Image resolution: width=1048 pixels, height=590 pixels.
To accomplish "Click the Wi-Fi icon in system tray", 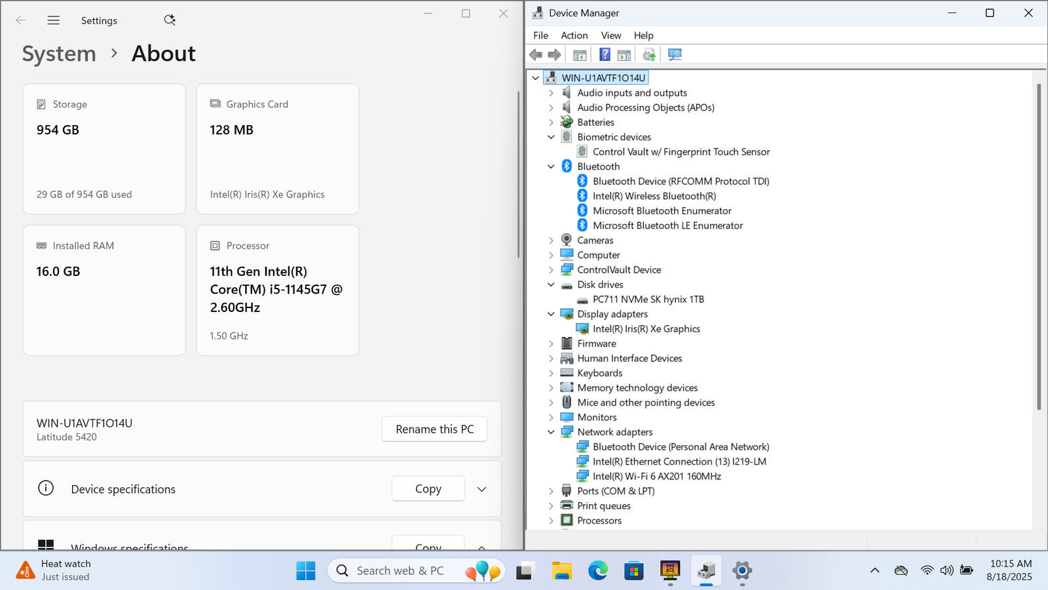I will (x=926, y=570).
